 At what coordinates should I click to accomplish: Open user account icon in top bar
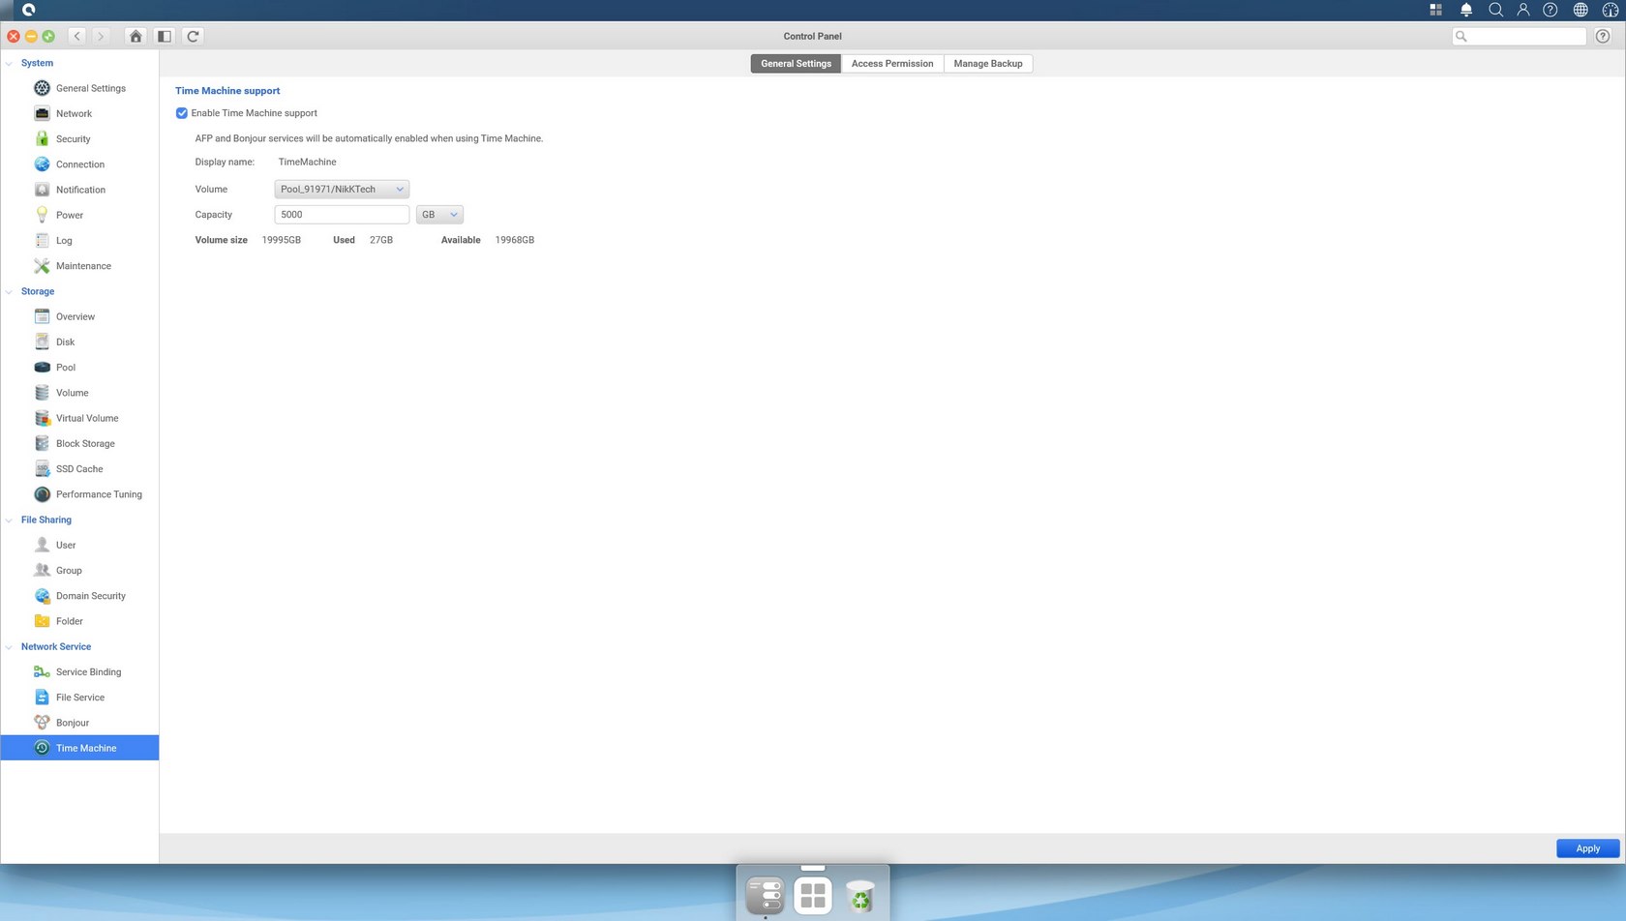pos(1523,10)
